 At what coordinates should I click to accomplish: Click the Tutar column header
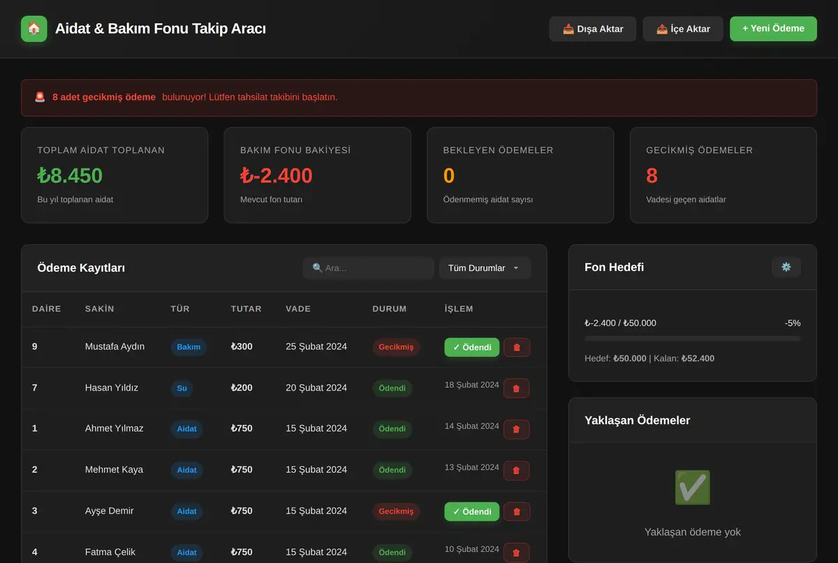[247, 309]
